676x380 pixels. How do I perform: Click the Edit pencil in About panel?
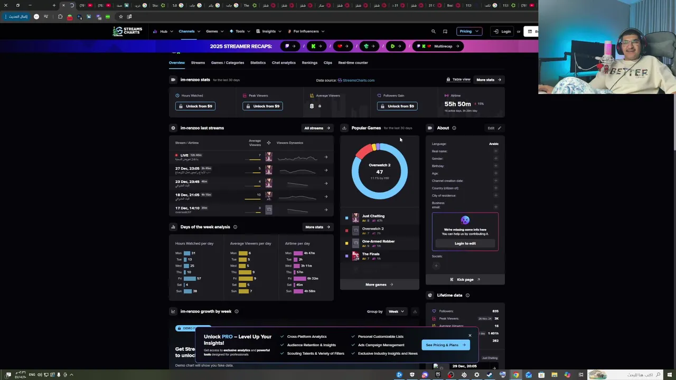point(494,128)
